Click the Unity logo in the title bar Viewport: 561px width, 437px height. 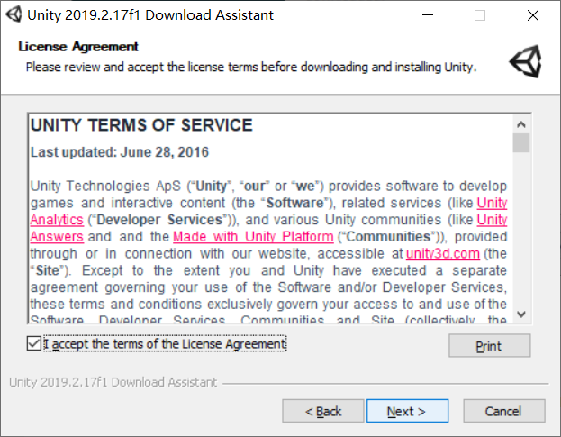coord(14,14)
